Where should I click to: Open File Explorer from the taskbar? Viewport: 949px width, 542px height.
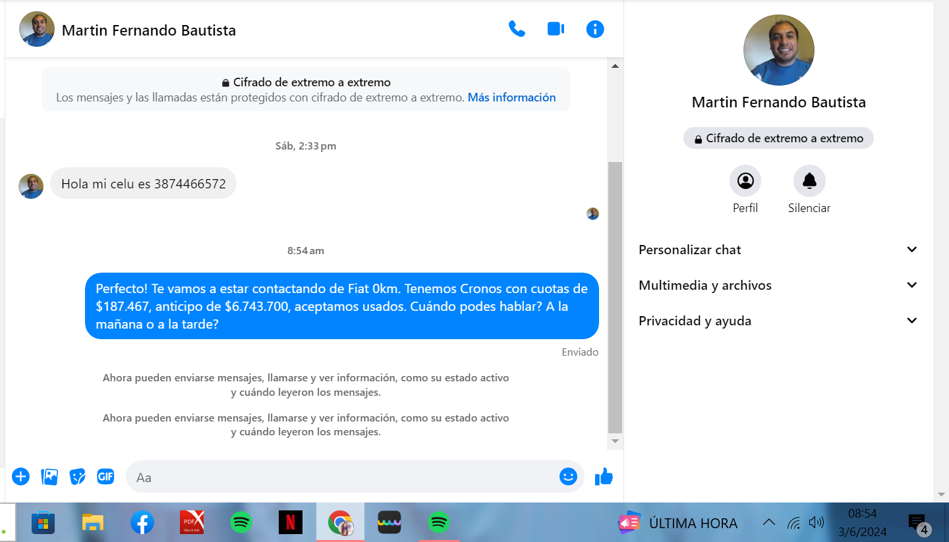pyautogui.click(x=93, y=523)
